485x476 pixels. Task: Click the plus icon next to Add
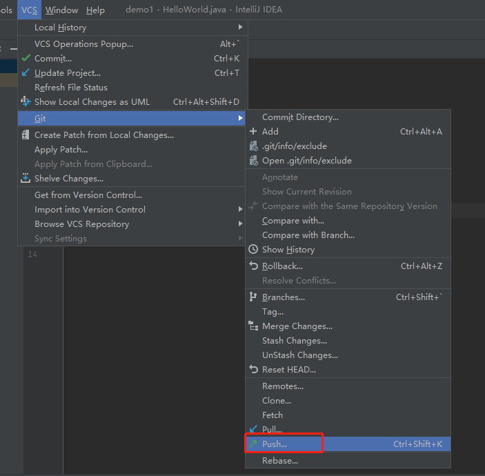pyautogui.click(x=253, y=131)
